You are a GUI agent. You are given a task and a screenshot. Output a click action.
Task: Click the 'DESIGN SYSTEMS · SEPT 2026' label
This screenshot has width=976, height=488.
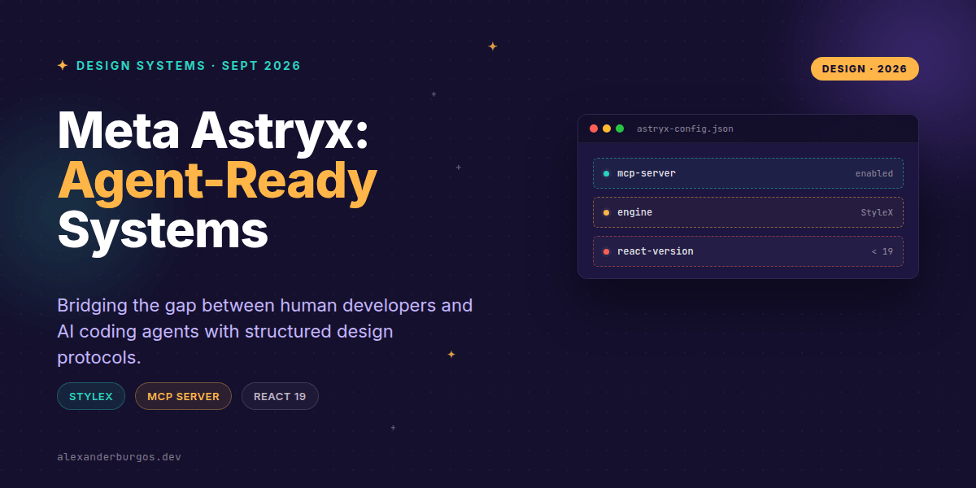click(x=189, y=66)
